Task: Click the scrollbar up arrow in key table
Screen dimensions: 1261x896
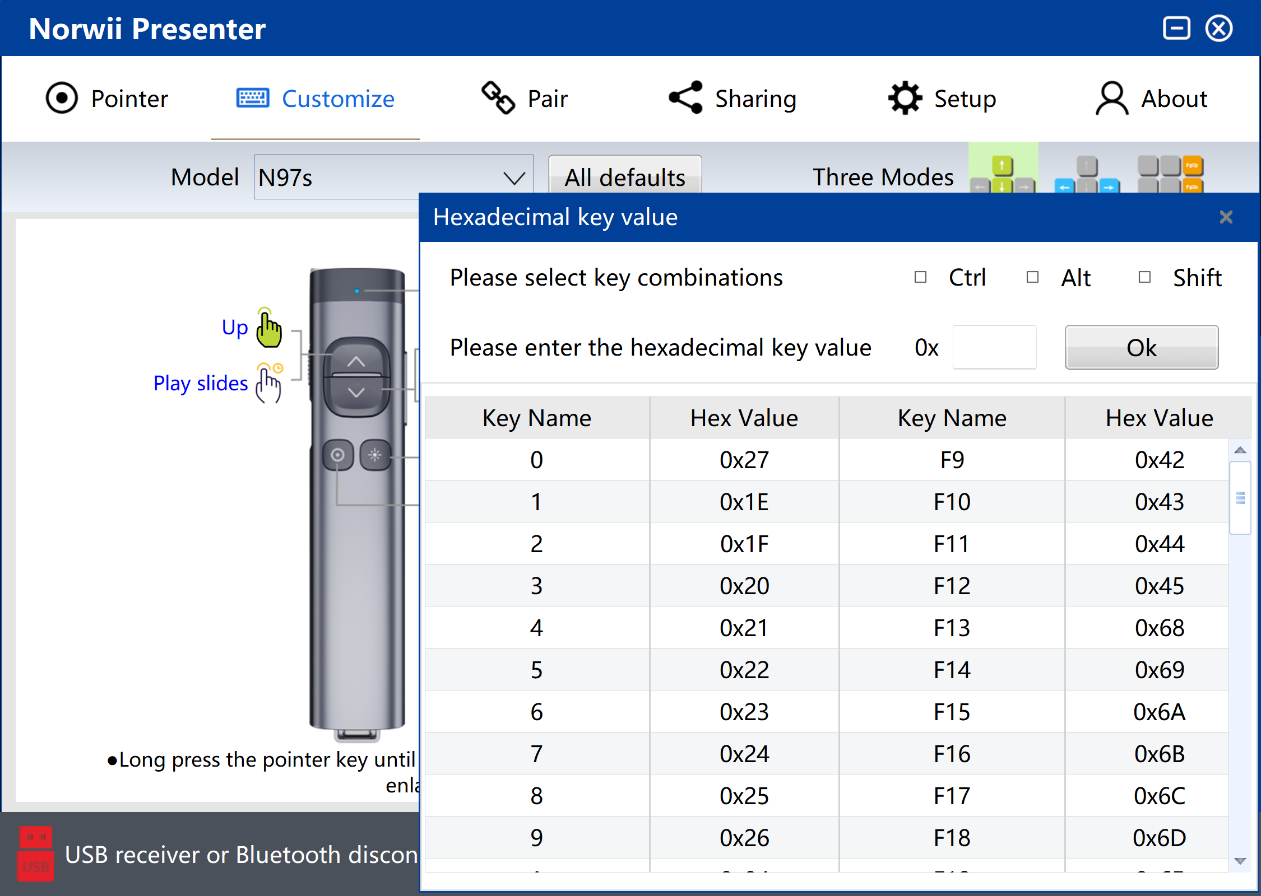Action: pos(1240,450)
